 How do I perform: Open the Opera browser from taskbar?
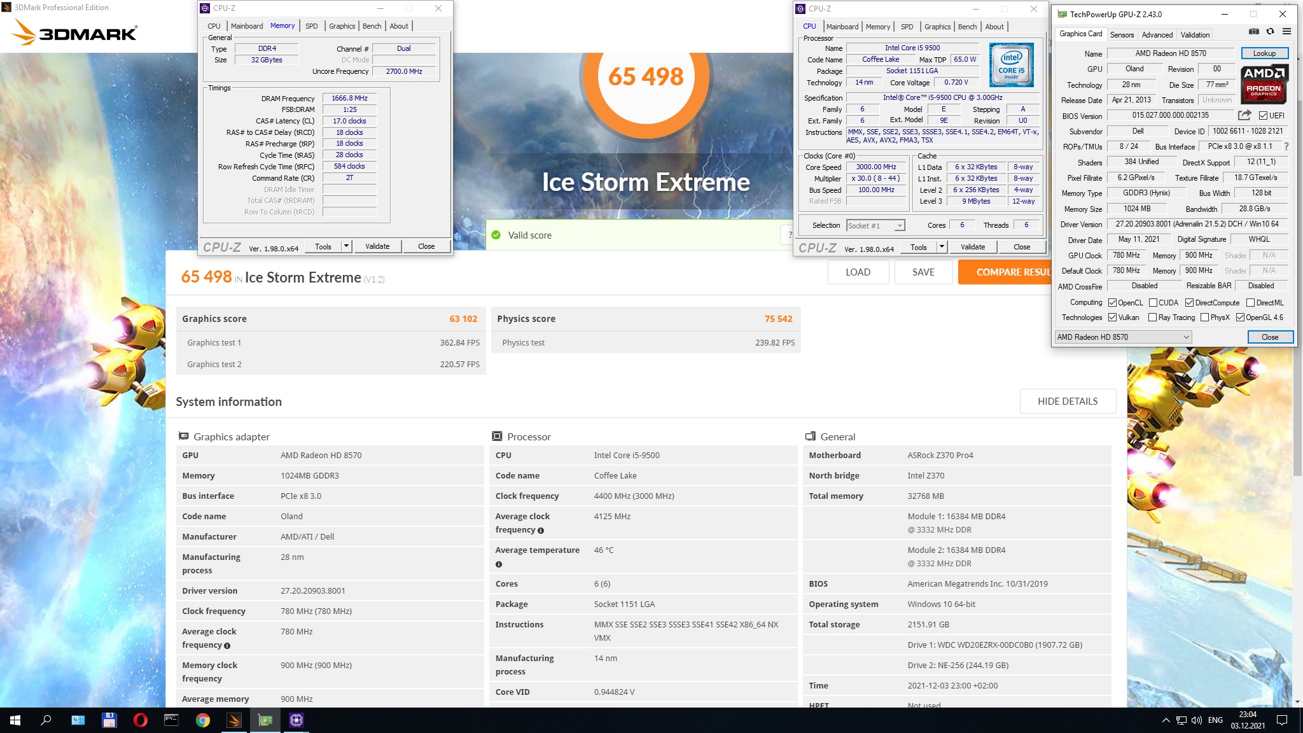[141, 720]
